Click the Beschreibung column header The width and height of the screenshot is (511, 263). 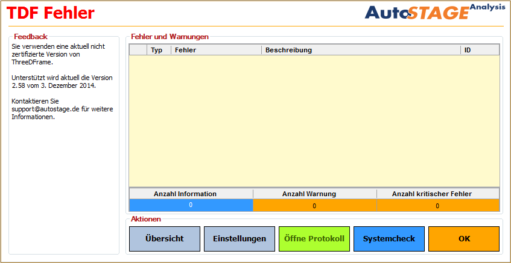tap(360, 50)
